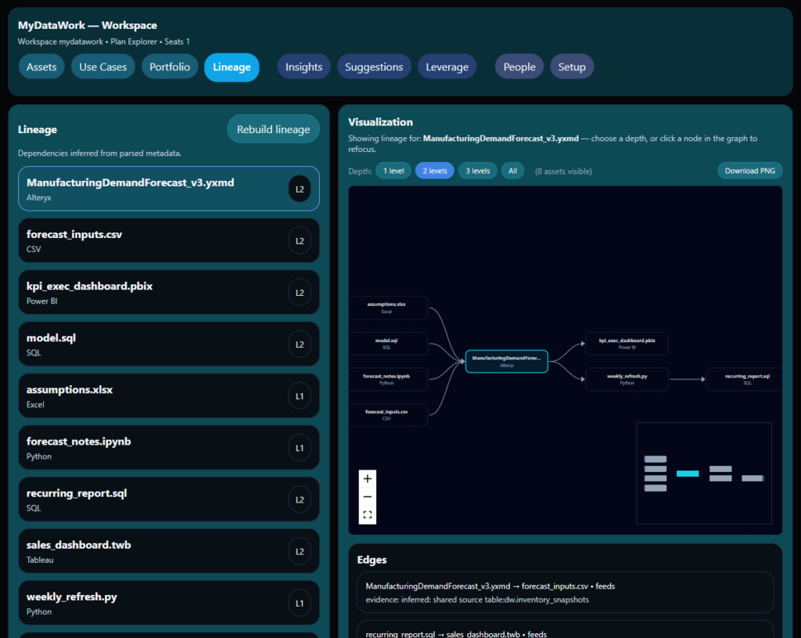This screenshot has height=638, width=801.
Task: Switch to the Portfolio tab
Action: point(170,67)
